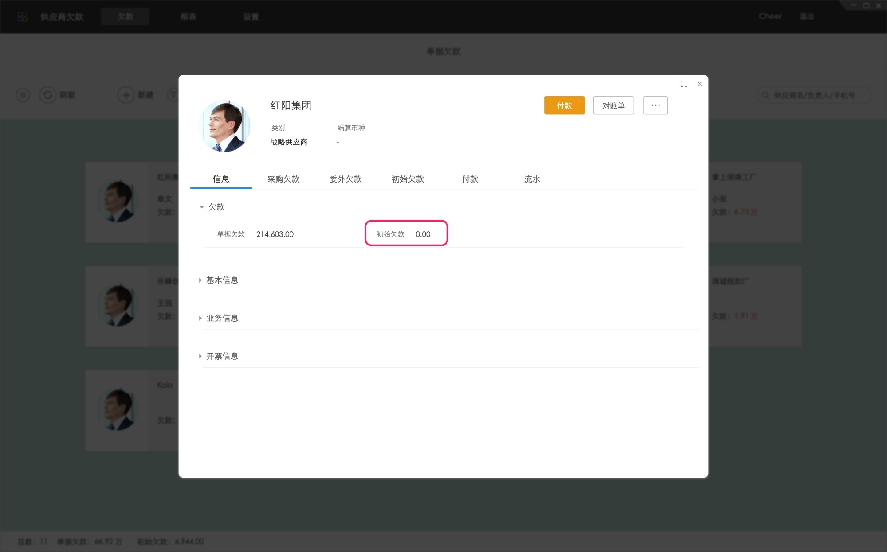Image resolution: width=887 pixels, height=552 pixels.
Task: Click the 对账单 button
Action: click(x=613, y=105)
